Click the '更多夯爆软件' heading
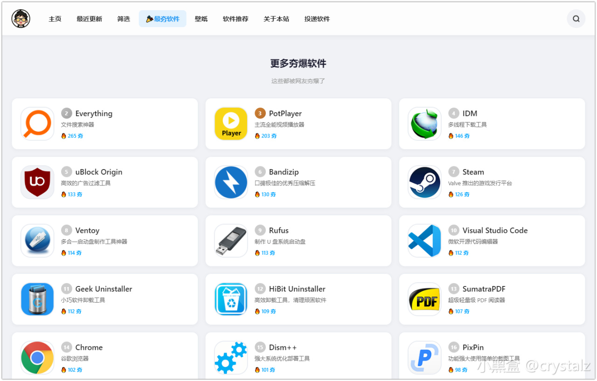597x381 pixels. 298,63
